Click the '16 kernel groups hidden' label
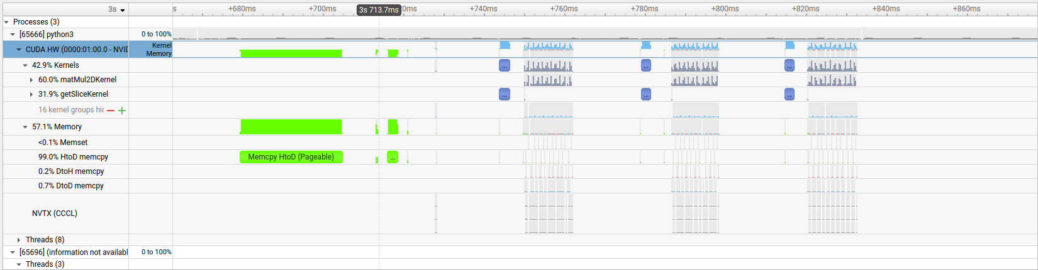 point(71,110)
